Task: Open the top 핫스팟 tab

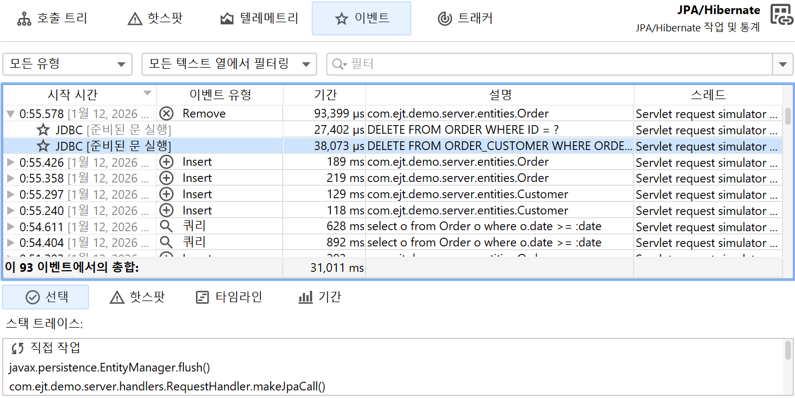Action: (x=155, y=18)
